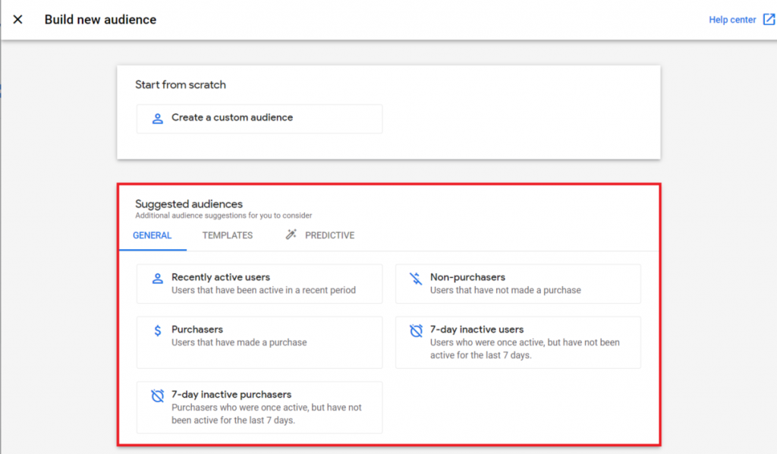The image size is (777, 454).
Task: Click the person icon for Recently active users
Action: [158, 279]
